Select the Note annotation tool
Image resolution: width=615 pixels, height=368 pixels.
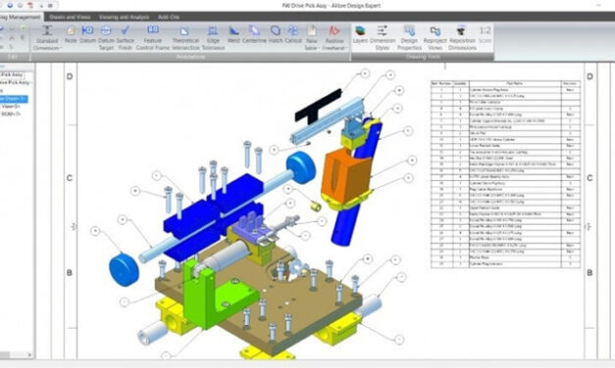(x=71, y=34)
